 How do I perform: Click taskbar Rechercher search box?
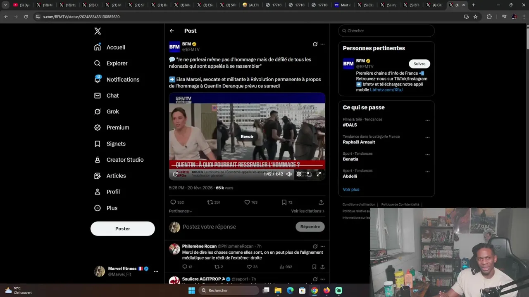pyautogui.click(x=229, y=290)
